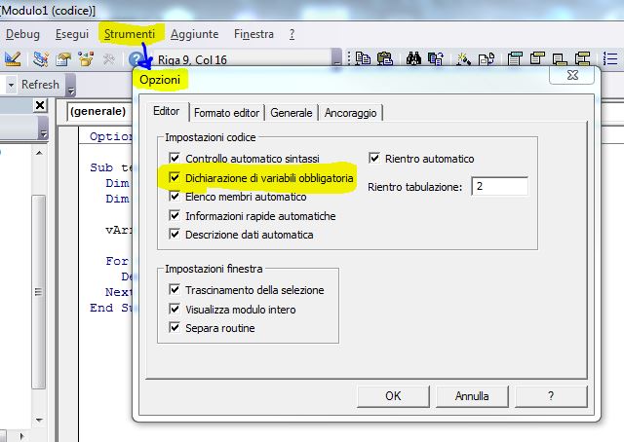Click left panel scrollbar up arrow
This screenshot has height=442, width=624.
point(39,153)
